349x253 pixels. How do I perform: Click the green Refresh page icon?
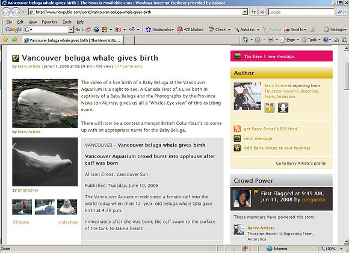253,12
